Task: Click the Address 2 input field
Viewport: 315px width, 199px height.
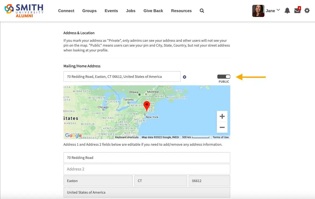Action: click(147, 169)
